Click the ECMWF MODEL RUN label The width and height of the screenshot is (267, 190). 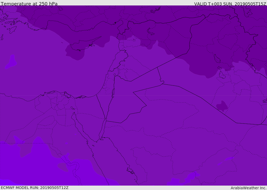35,188
